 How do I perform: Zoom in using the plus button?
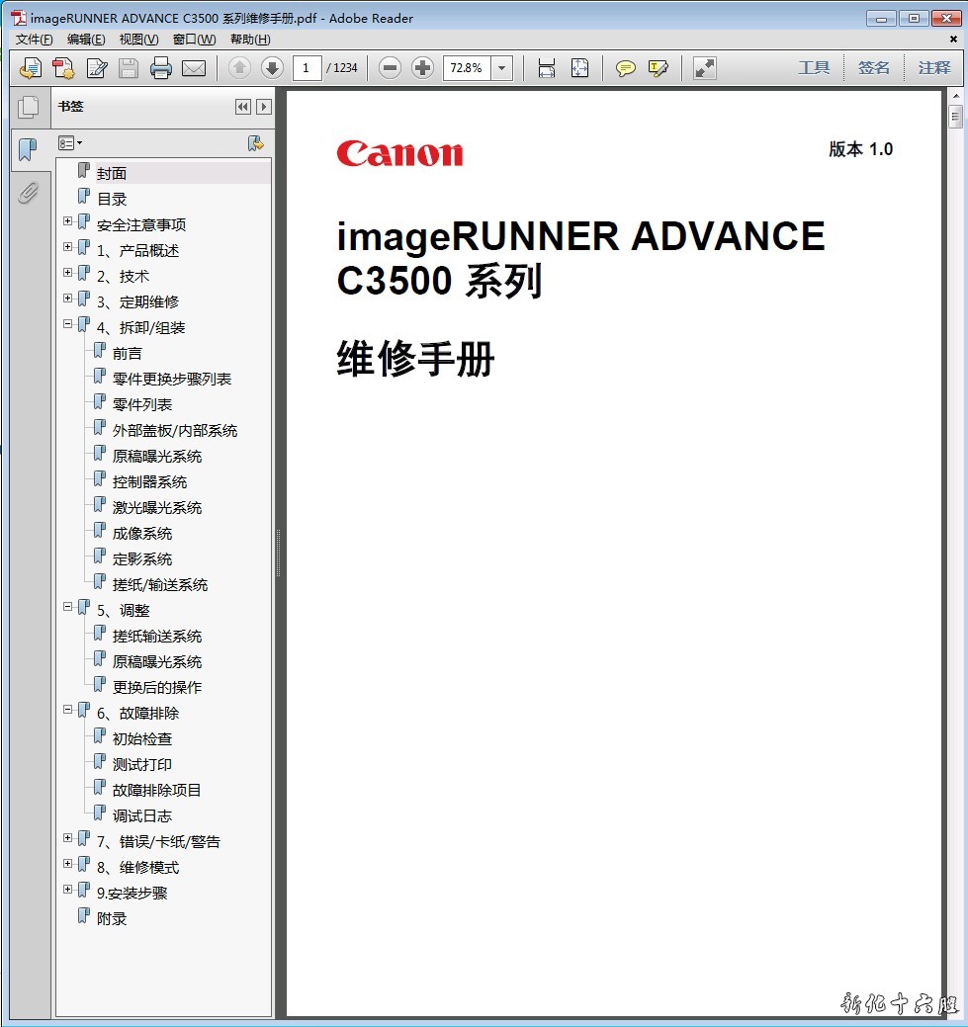[x=422, y=68]
